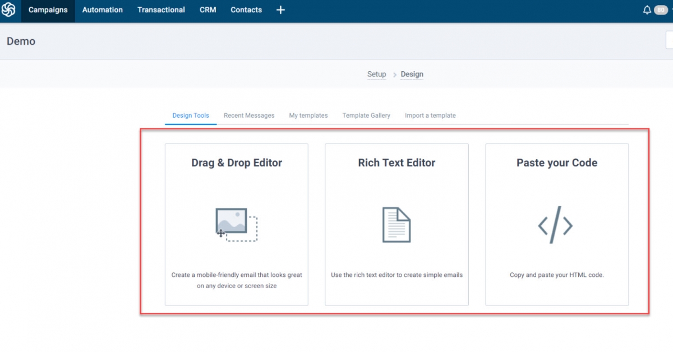Viewport: 673px width, 352px height.
Task: Open the Automation menu
Action: point(102,10)
